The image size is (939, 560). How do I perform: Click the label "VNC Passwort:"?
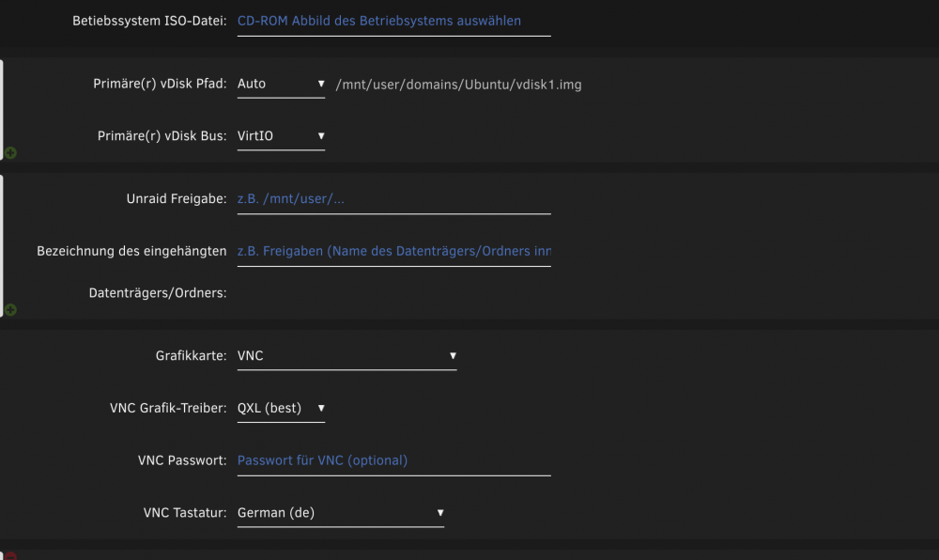[182, 460]
